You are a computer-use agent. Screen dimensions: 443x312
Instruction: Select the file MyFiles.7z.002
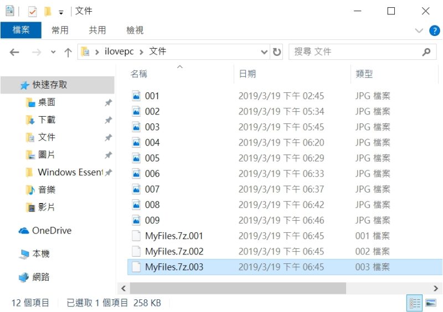pos(174,251)
